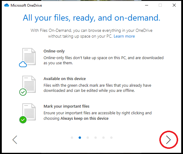Click the 'Microsoft OneDrive' window title
The height and width of the screenshot is (154, 183).
(x=26, y=5)
